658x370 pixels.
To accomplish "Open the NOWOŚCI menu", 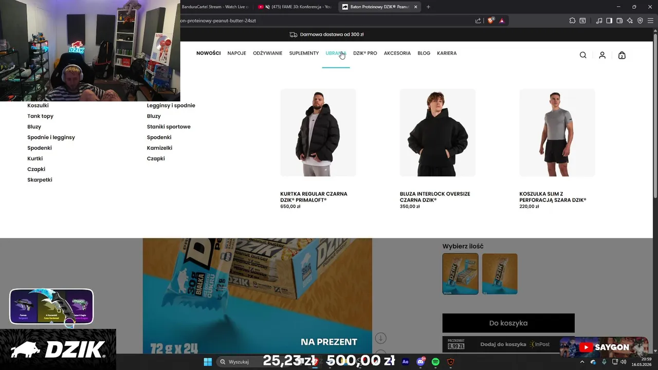I will (208, 53).
